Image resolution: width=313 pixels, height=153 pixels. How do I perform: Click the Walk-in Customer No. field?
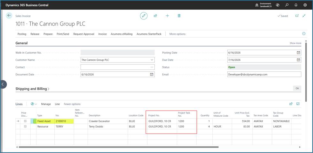118,53
